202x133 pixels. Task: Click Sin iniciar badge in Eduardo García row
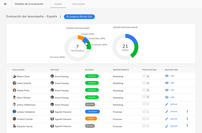coord(90,126)
